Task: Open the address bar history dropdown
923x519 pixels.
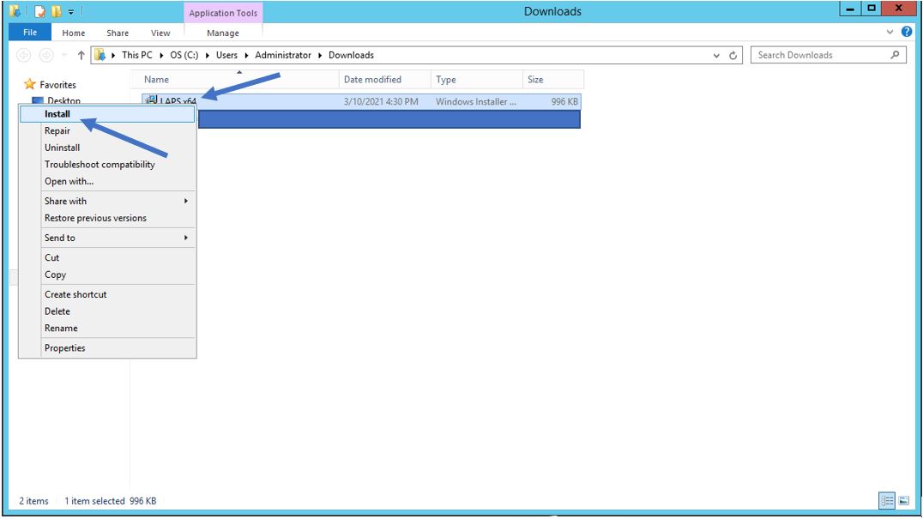Action: (716, 55)
